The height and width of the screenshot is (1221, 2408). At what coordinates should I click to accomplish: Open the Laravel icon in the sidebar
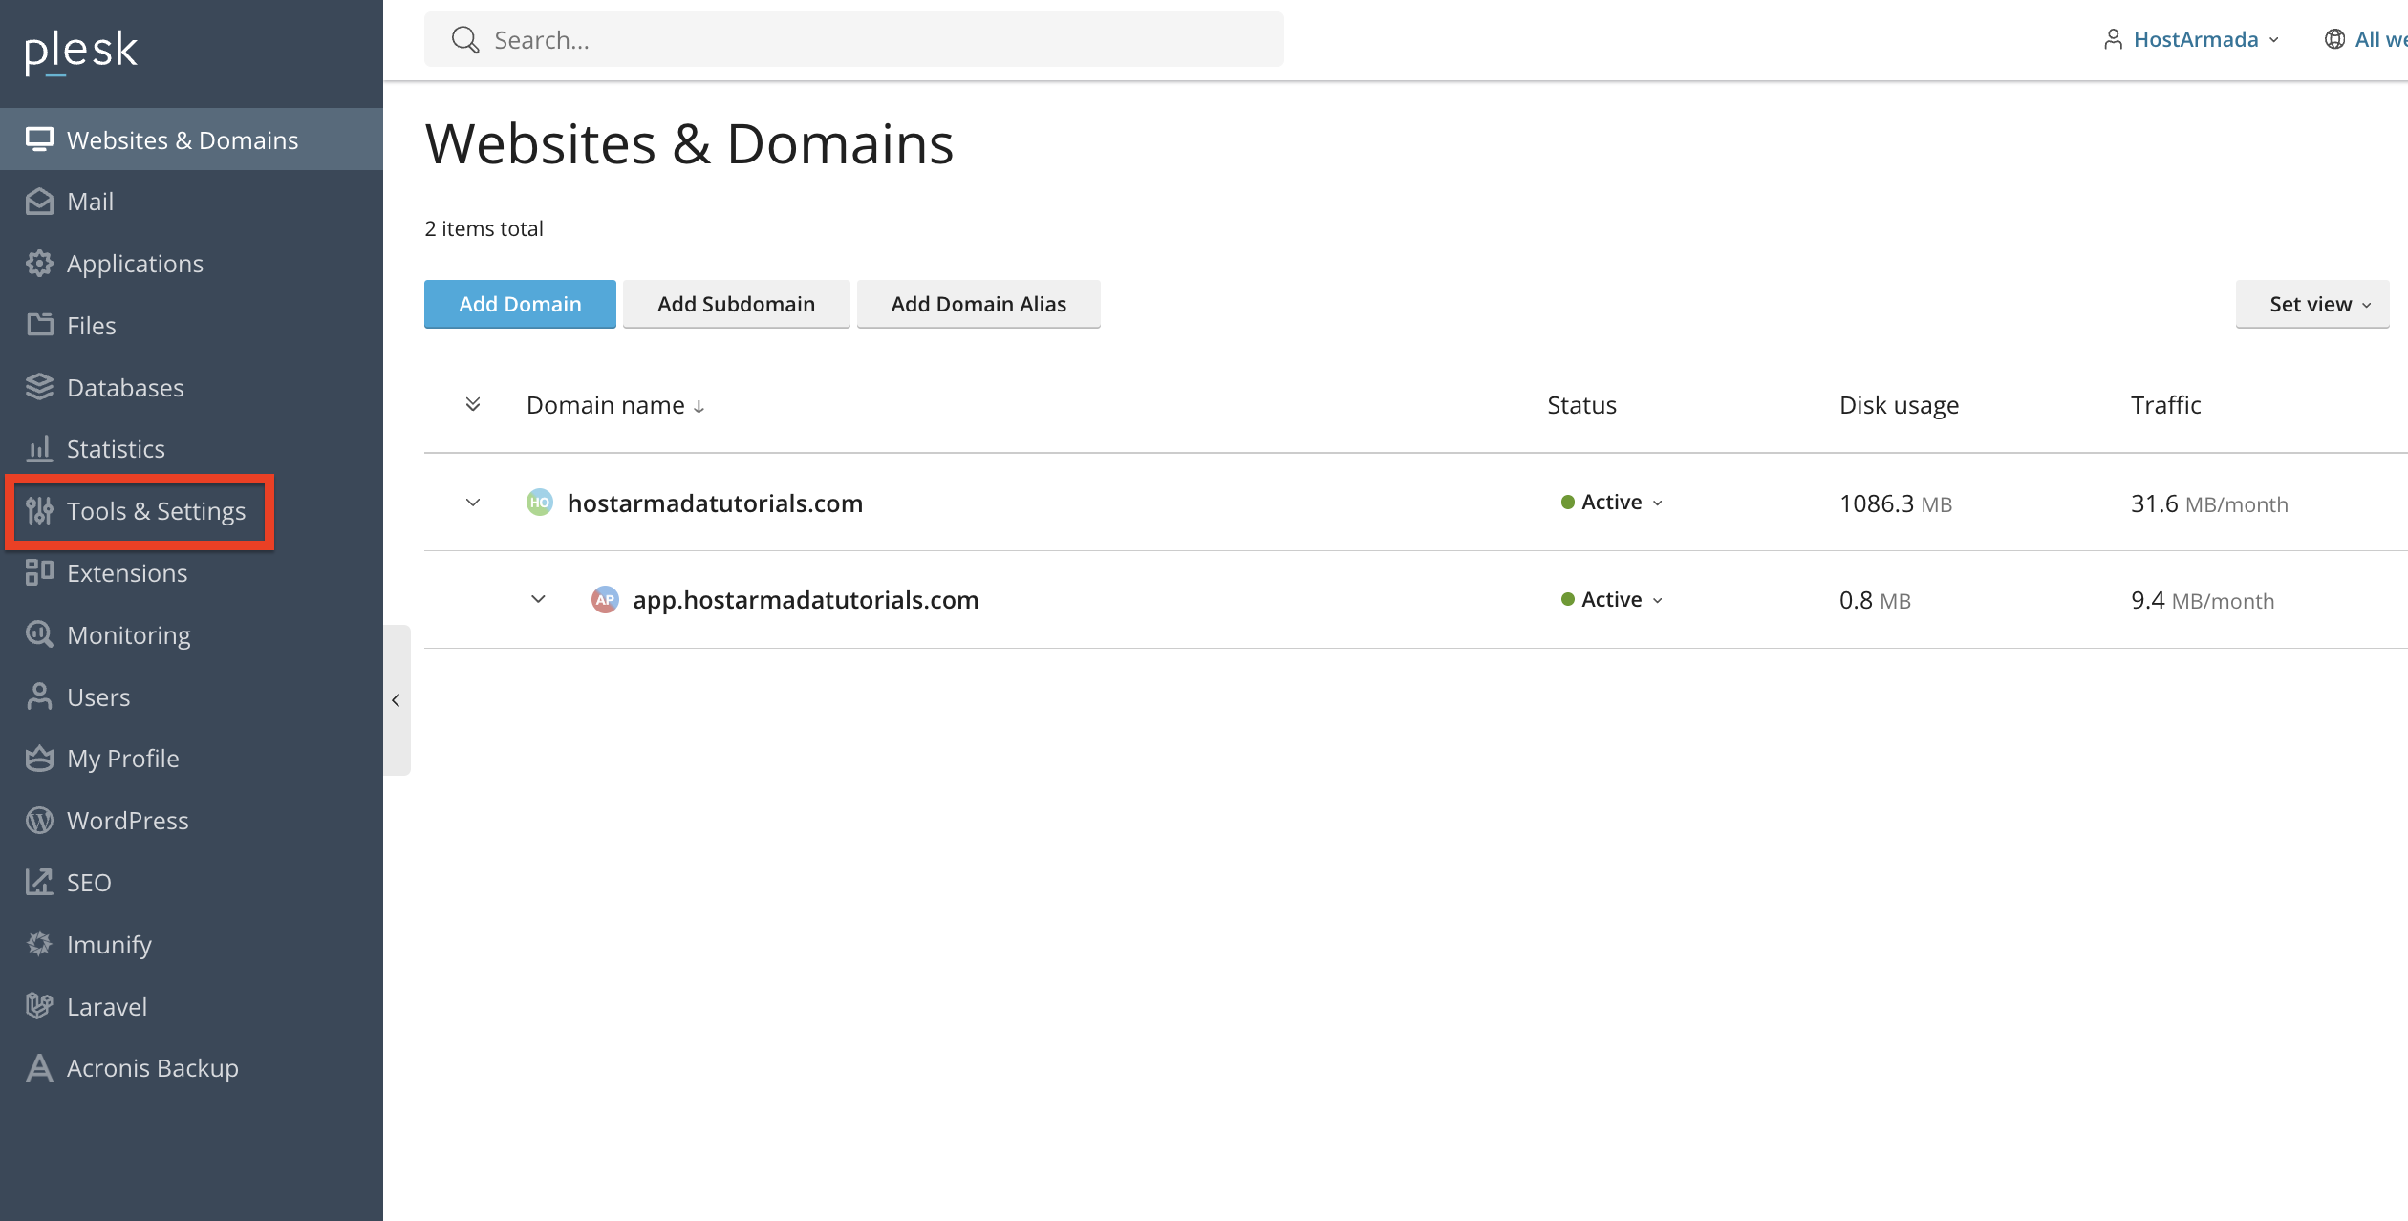pos(39,1006)
